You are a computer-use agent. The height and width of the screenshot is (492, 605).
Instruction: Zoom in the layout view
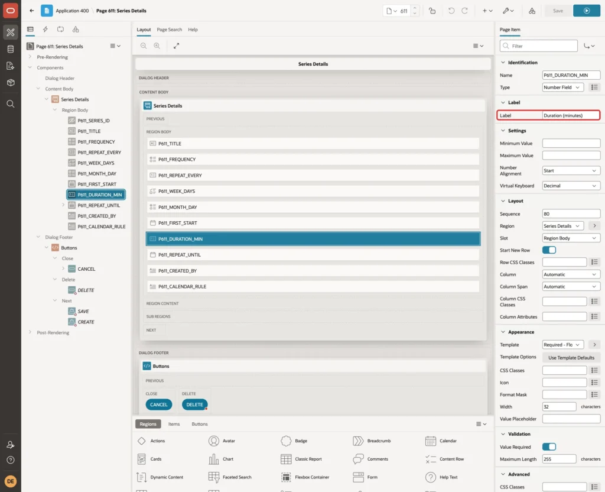coord(157,46)
